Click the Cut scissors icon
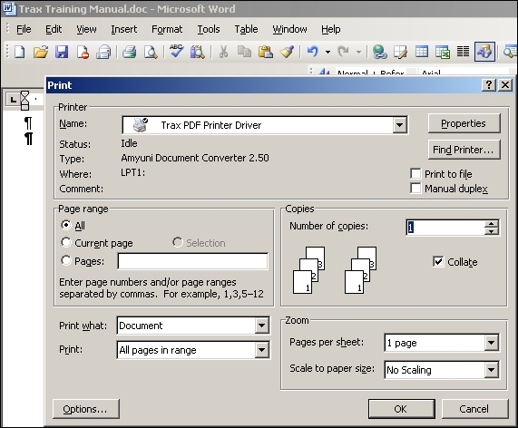 (223, 52)
